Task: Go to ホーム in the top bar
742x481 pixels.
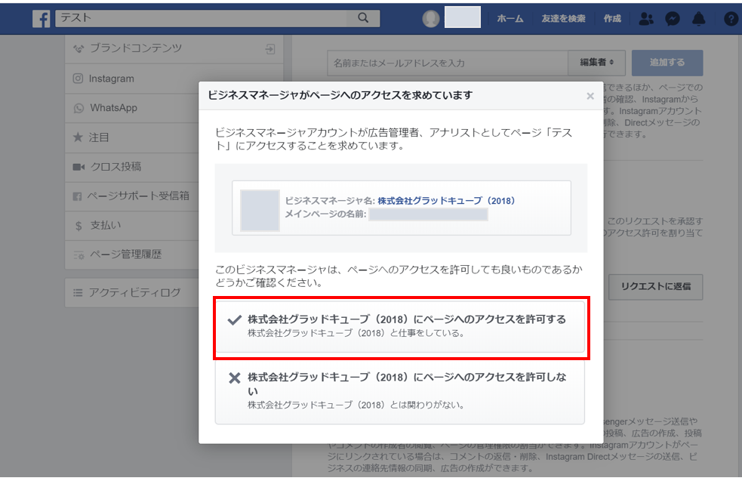Action: point(510,18)
